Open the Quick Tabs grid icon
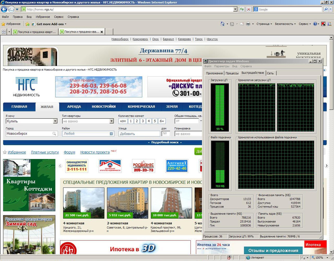Image resolution: width=334 pixels, height=261 pixels. click(x=4, y=32)
